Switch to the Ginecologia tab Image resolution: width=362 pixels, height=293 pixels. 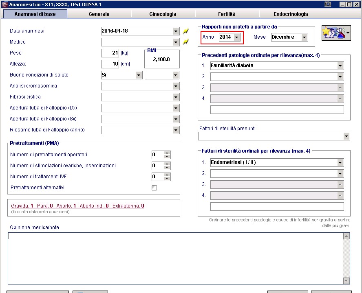163,14
